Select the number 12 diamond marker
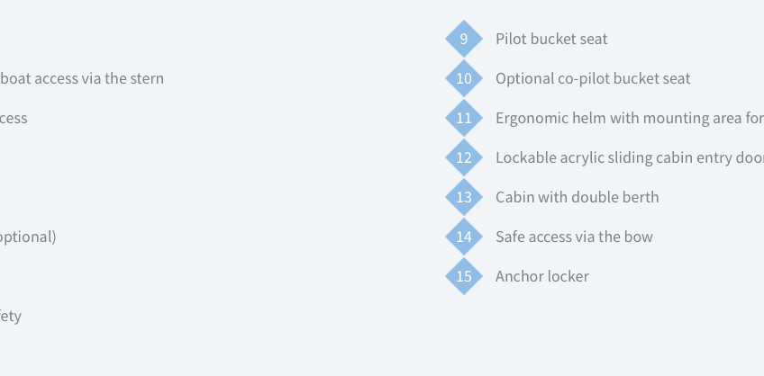The width and height of the screenshot is (764, 376). point(464,157)
